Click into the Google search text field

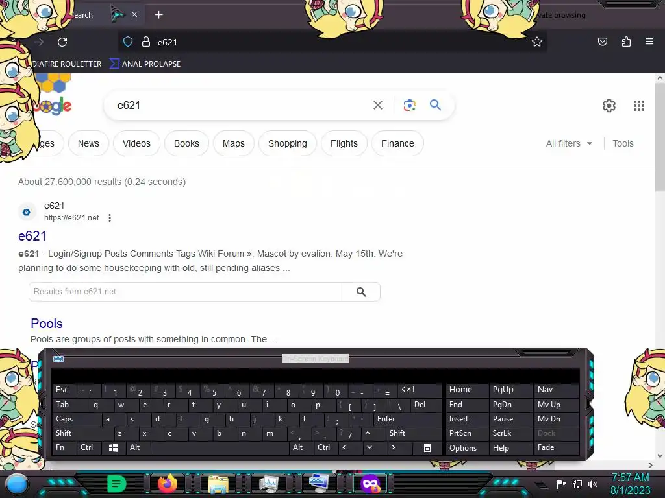click(x=242, y=105)
